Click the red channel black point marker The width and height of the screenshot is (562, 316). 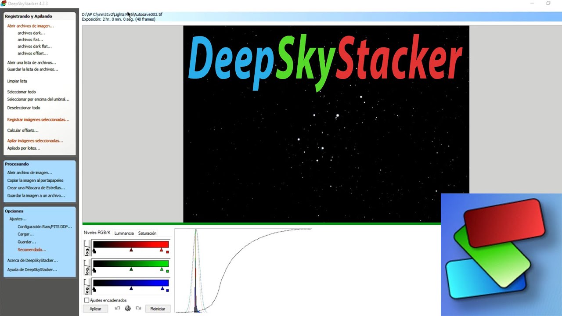tap(94, 250)
